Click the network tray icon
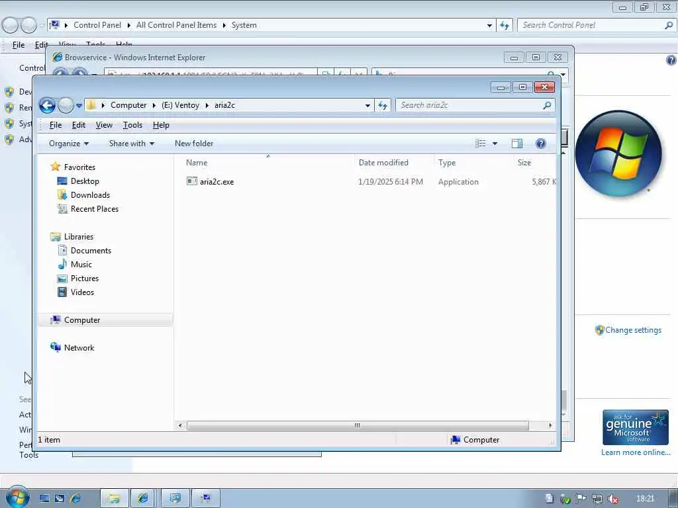Image resolution: width=678 pixels, height=508 pixels. click(x=597, y=499)
